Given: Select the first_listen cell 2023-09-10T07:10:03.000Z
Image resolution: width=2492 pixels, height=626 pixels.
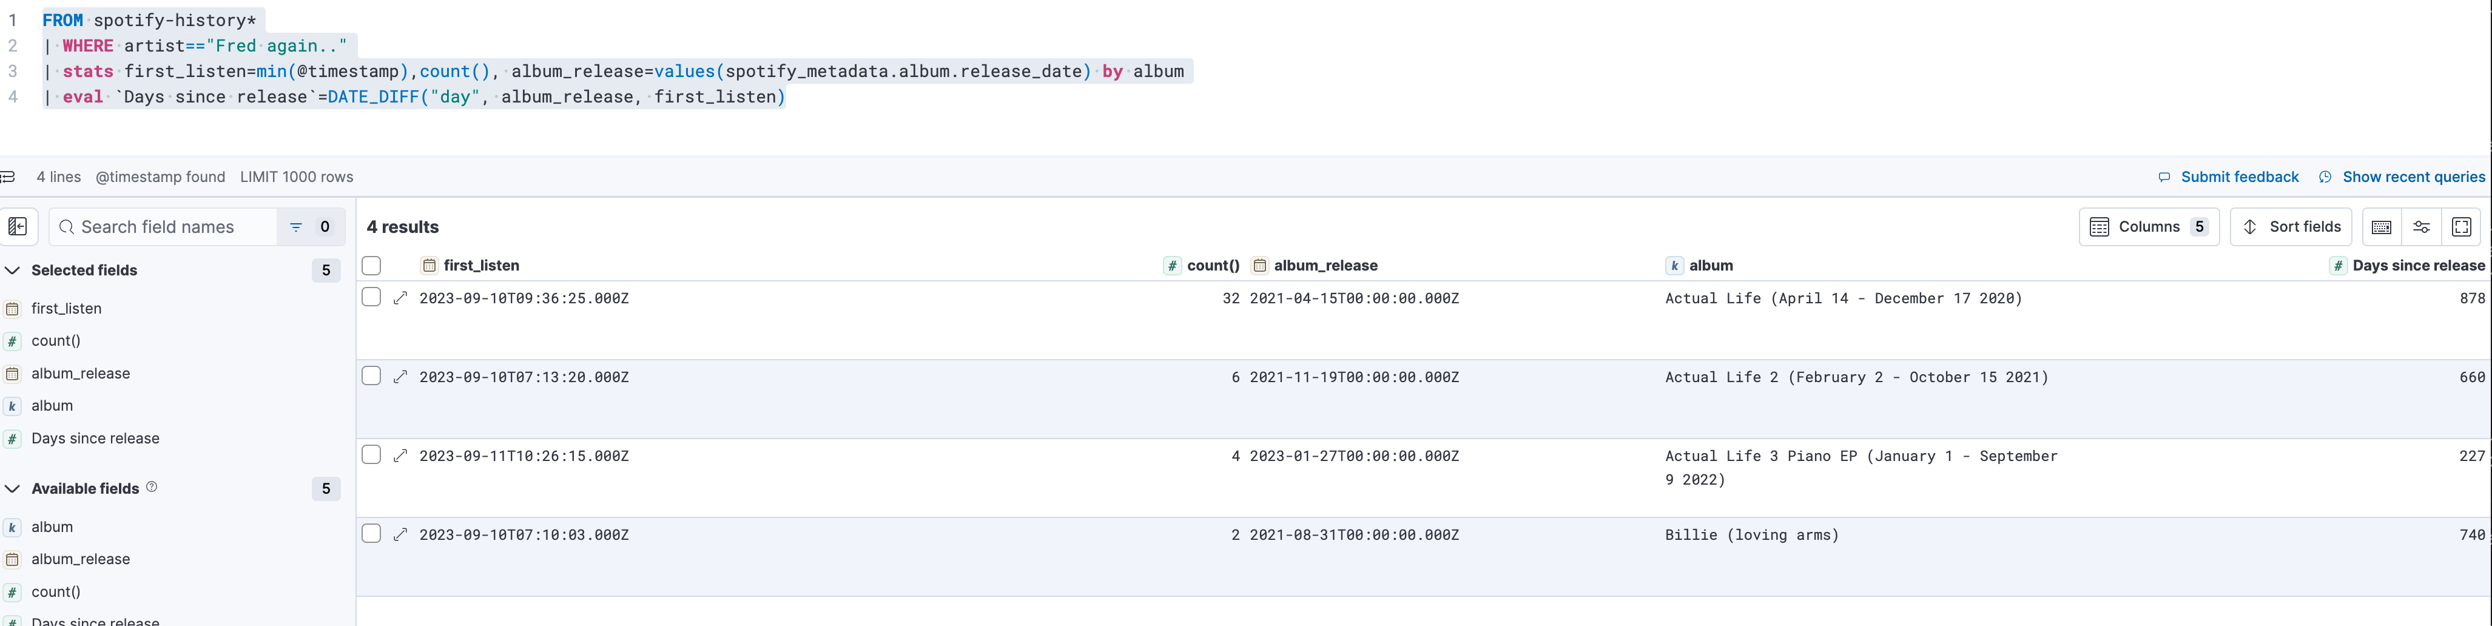Looking at the screenshot, I should [524, 535].
